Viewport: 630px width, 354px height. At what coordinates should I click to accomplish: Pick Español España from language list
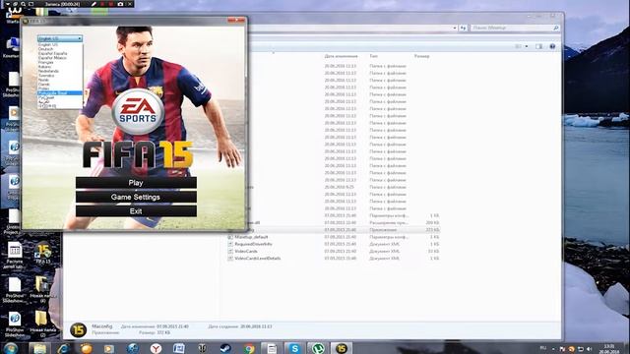(60, 53)
